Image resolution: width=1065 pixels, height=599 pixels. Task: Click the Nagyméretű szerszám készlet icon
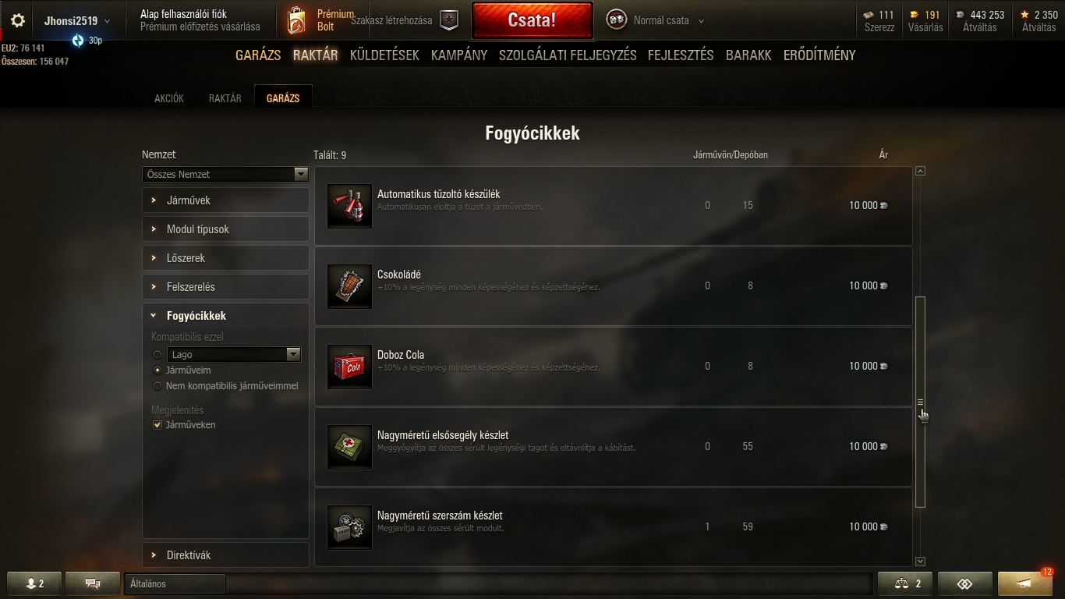[349, 527]
